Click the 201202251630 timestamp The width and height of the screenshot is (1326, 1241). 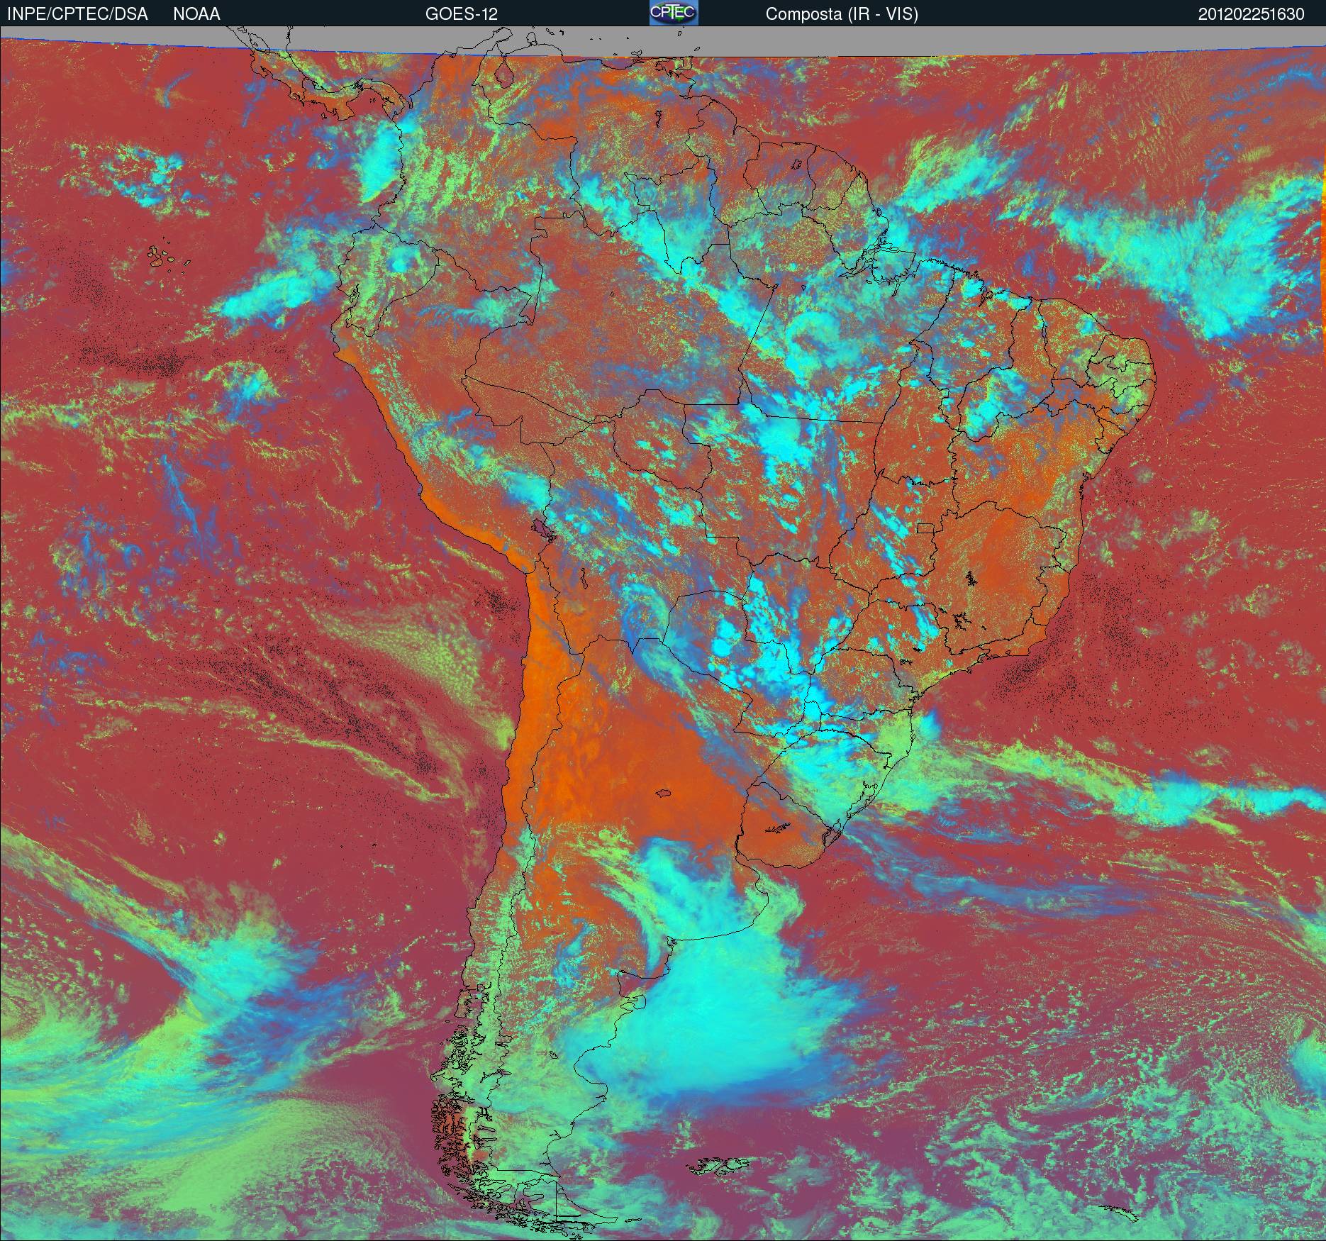tap(1252, 14)
